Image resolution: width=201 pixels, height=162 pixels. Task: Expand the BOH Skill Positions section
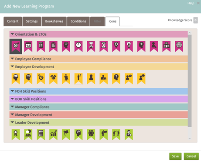click(99, 99)
